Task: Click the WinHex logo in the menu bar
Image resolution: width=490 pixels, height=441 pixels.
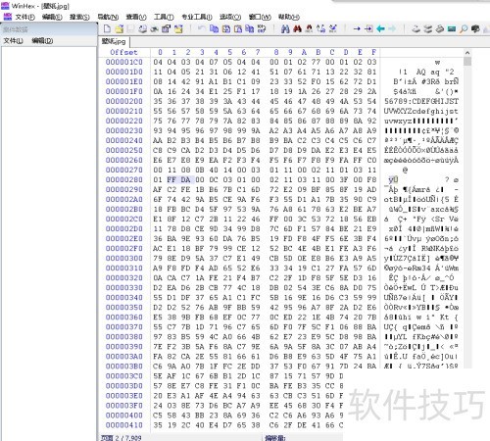Action: (7, 17)
